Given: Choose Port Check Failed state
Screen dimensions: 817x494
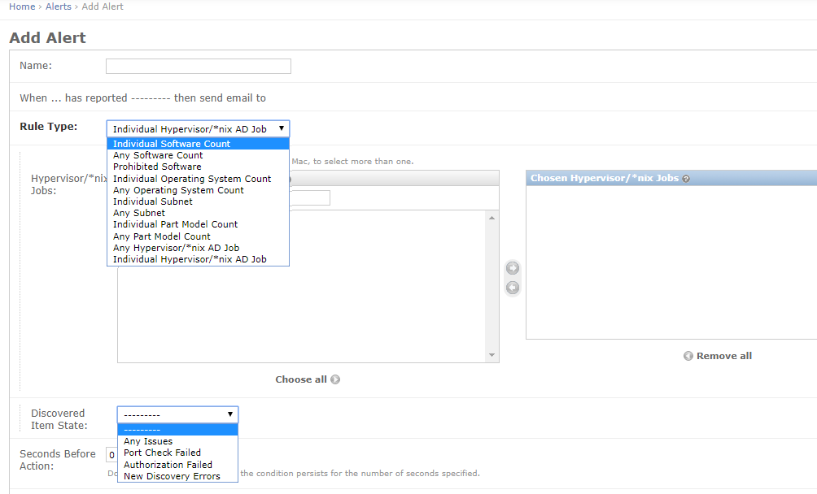Looking at the screenshot, I should coord(162,453).
